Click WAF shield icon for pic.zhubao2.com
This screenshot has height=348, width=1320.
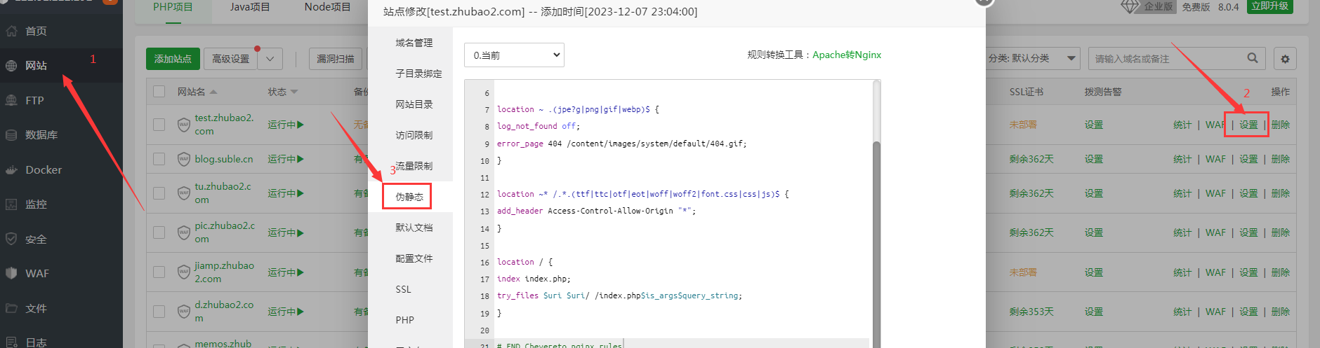184,232
